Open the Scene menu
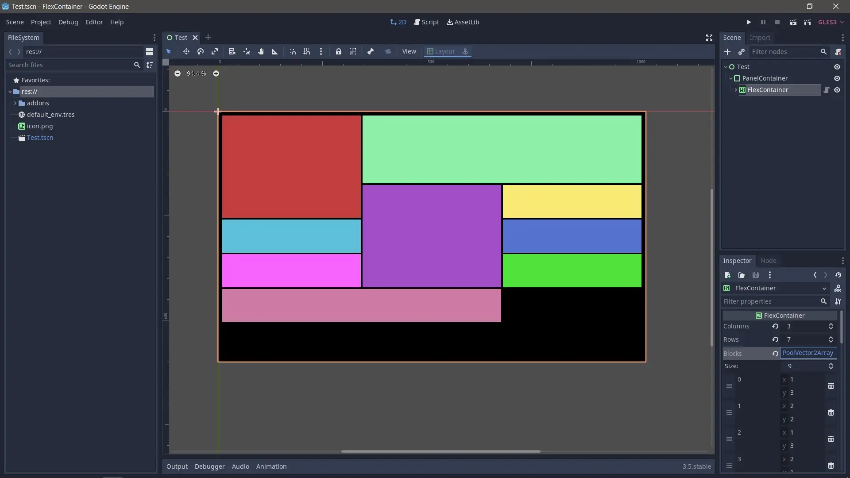Viewport: 850px width, 478px height. click(x=15, y=22)
